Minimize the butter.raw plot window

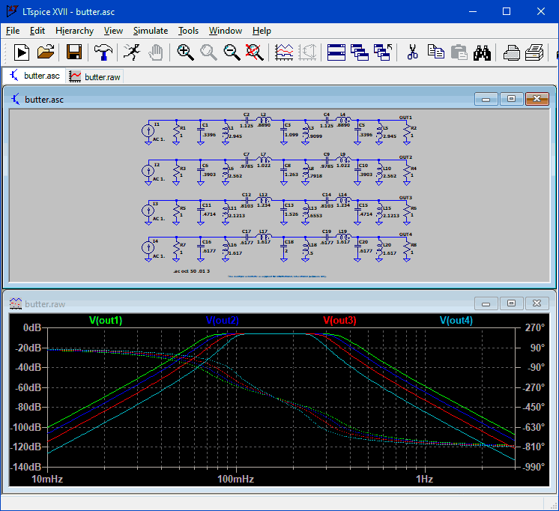(486, 303)
